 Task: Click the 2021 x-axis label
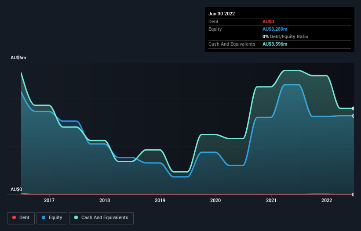tap(271, 200)
